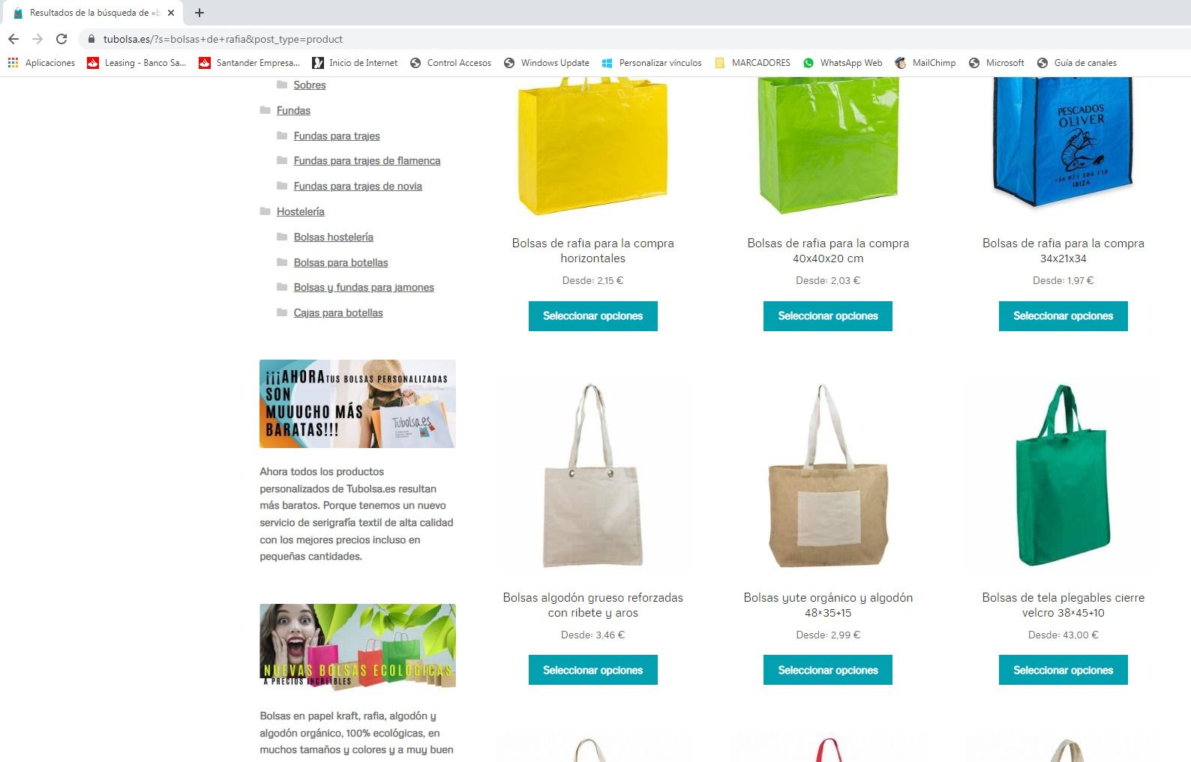Click the browser back arrow
Screen dimensions: 1191x762
[13, 39]
